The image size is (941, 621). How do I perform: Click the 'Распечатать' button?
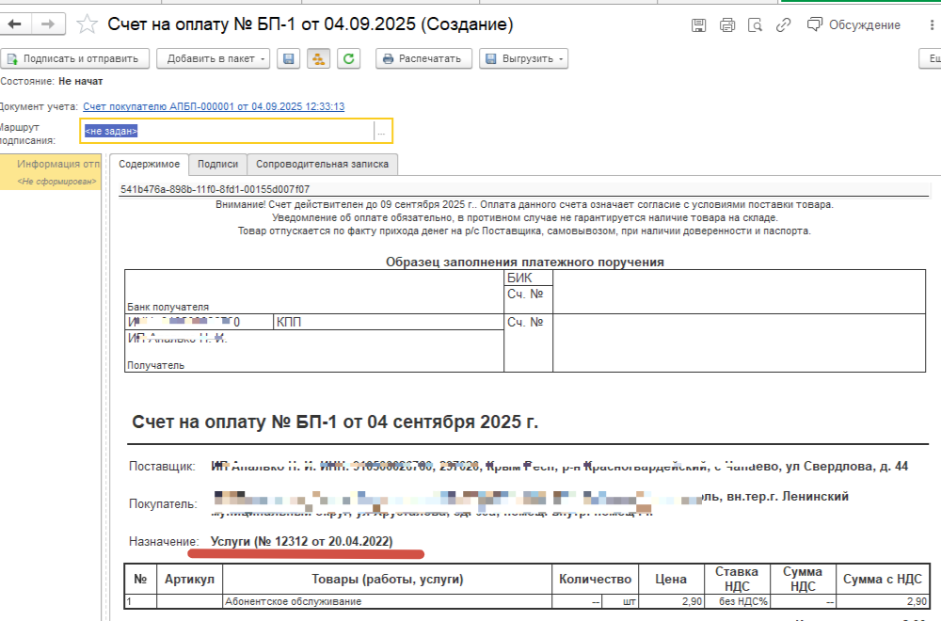(423, 59)
